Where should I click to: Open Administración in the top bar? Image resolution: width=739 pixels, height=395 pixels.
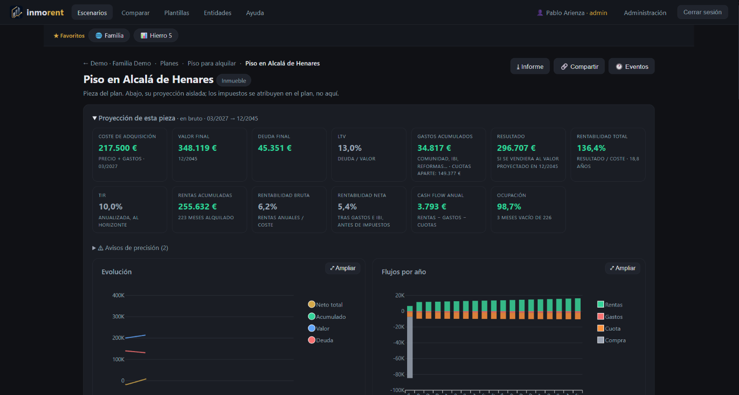point(645,13)
